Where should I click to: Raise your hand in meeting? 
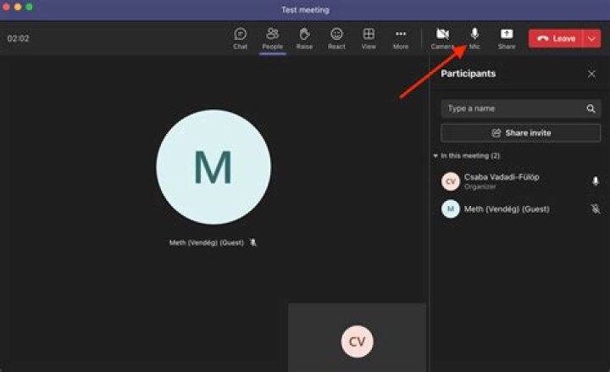[x=304, y=38]
